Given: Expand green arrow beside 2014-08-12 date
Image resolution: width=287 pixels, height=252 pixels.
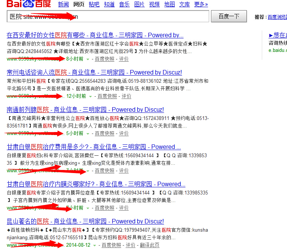Looking at the screenshot, I should pyautogui.click(x=95, y=245).
